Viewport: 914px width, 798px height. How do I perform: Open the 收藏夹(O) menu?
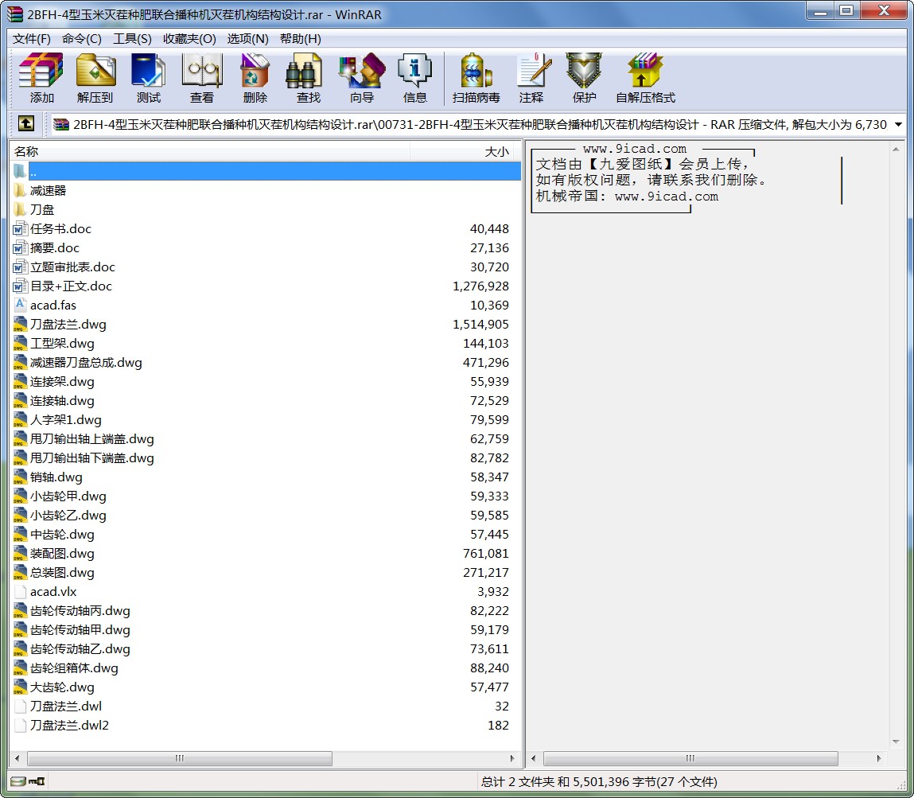(189, 38)
